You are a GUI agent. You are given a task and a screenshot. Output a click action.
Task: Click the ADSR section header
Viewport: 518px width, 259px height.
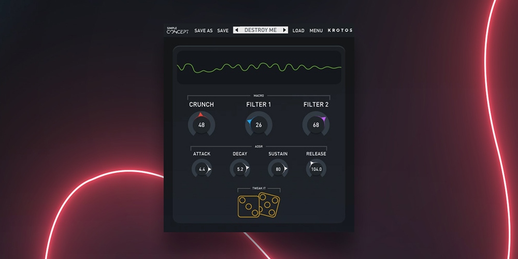click(x=258, y=146)
